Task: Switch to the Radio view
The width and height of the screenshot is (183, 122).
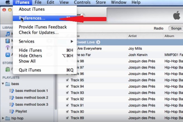Action: click(158, 28)
